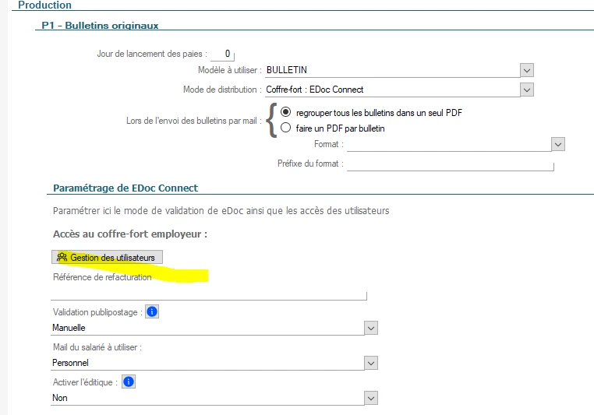Image resolution: width=594 pixels, height=415 pixels.
Task: Click the Validation publipostage info icon
Action: pyautogui.click(x=152, y=311)
